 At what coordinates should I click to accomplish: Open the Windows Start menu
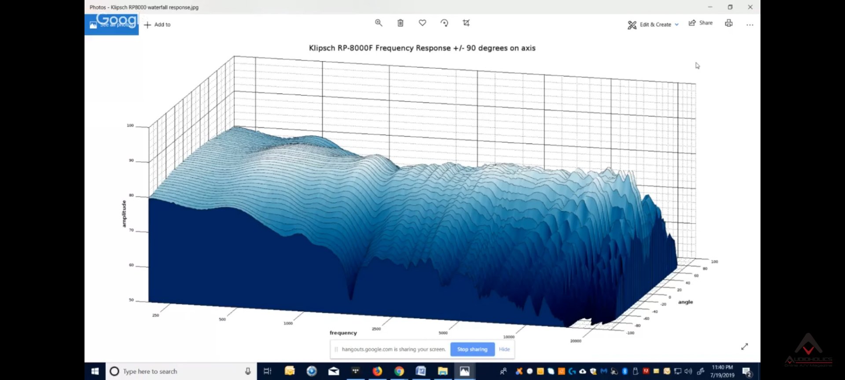(95, 371)
